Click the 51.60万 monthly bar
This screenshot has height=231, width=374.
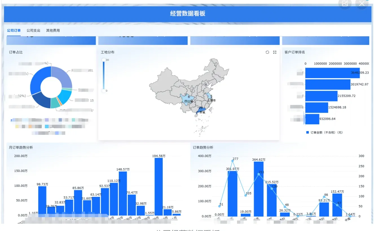point(87,208)
